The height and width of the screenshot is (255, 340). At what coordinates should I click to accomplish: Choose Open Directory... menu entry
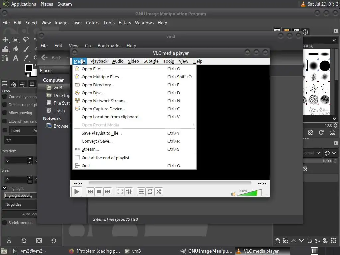(x=134, y=85)
